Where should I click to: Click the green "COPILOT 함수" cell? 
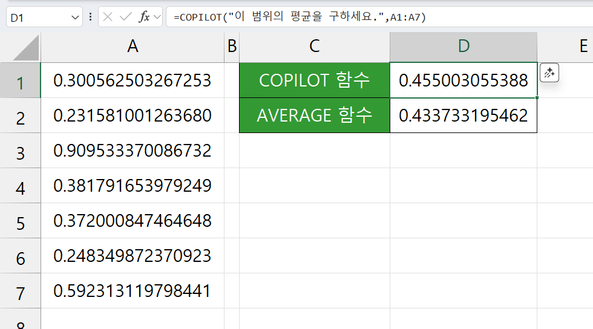click(314, 80)
